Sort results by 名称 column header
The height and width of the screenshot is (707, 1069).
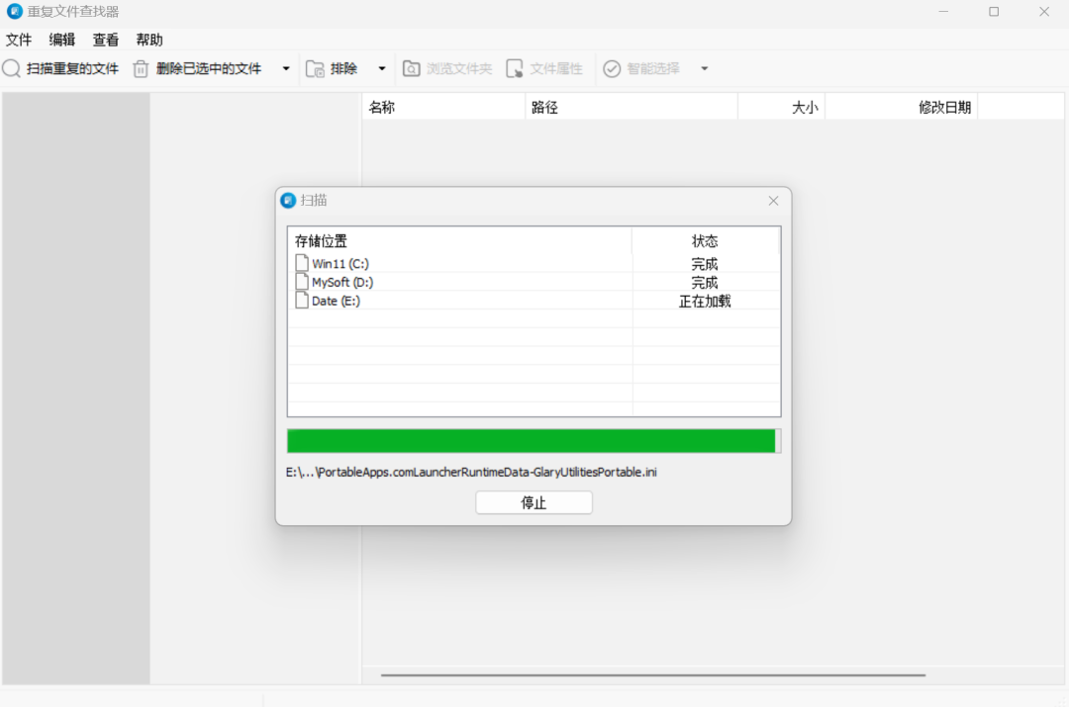point(443,107)
